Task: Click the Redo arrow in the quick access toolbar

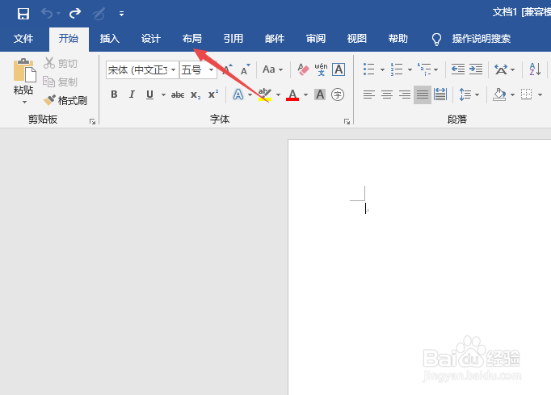Action: [x=75, y=14]
